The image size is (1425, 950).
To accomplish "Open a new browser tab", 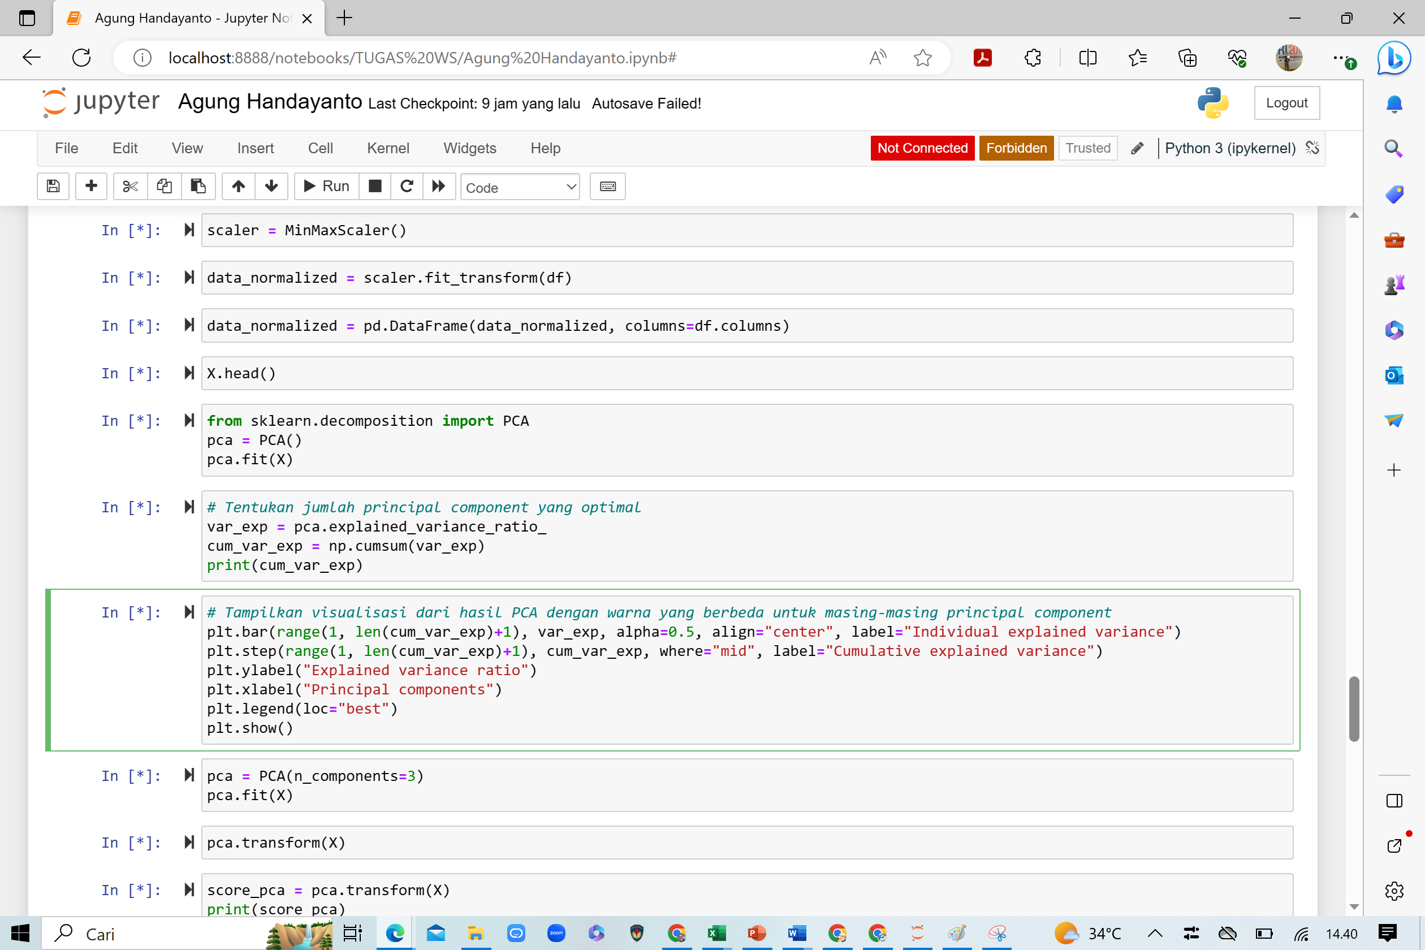I will point(344,18).
